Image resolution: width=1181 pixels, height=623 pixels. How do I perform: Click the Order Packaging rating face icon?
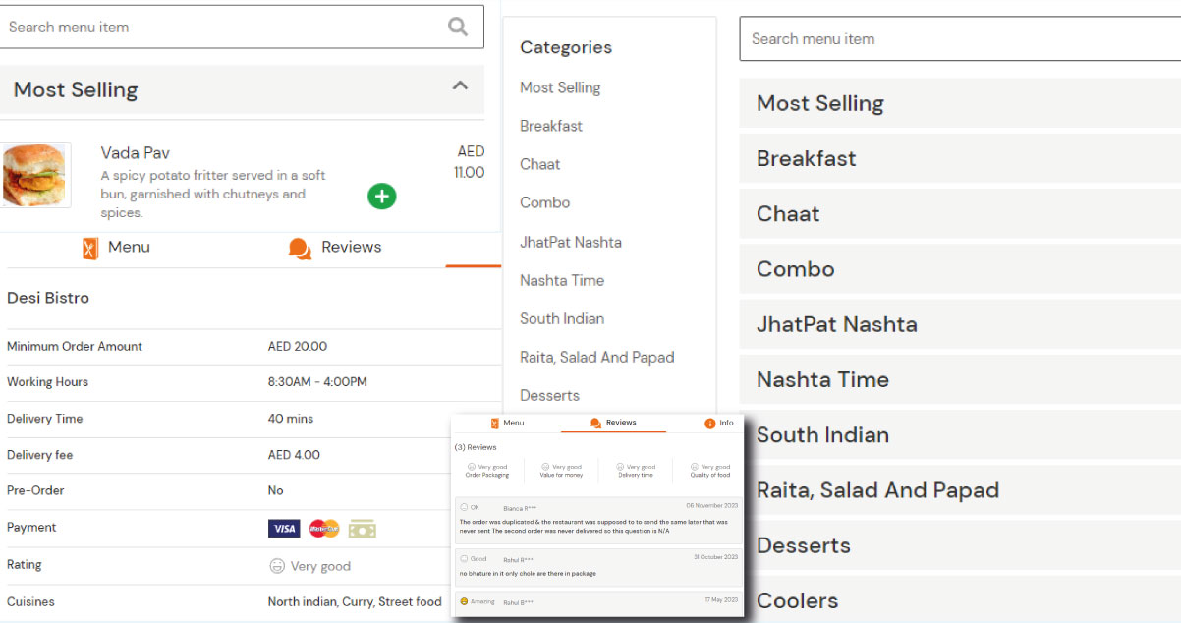coord(472,465)
